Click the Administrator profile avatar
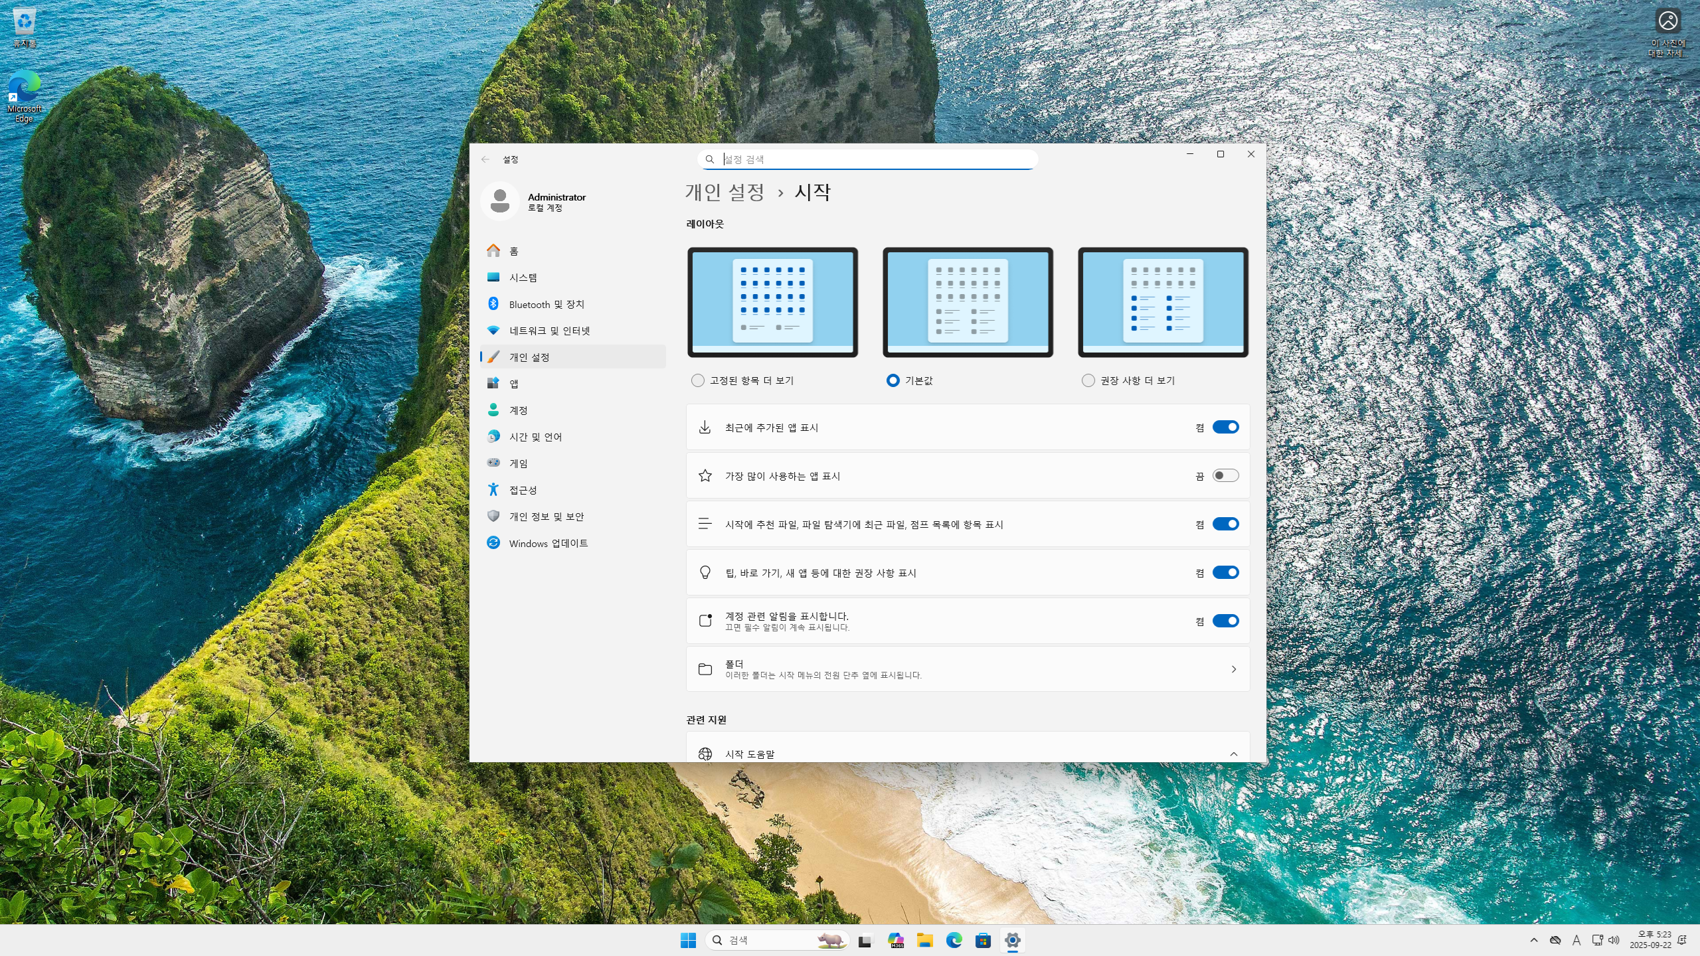 (x=500, y=201)
